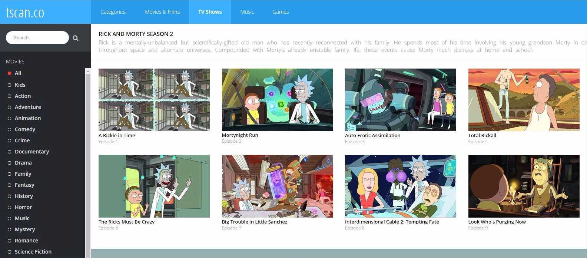Click the Mortynight Run title link

click(240, 135)
